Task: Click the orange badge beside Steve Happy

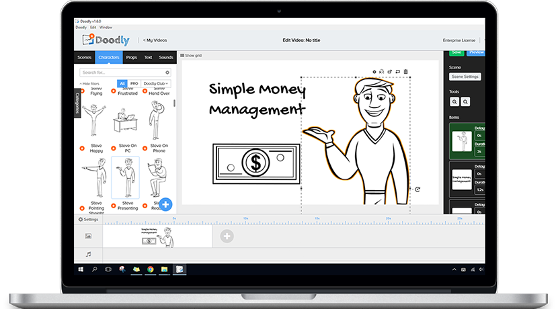Action: [82, 148]
